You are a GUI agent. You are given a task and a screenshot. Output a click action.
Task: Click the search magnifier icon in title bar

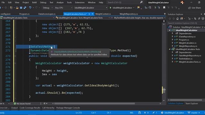[141, 2]
